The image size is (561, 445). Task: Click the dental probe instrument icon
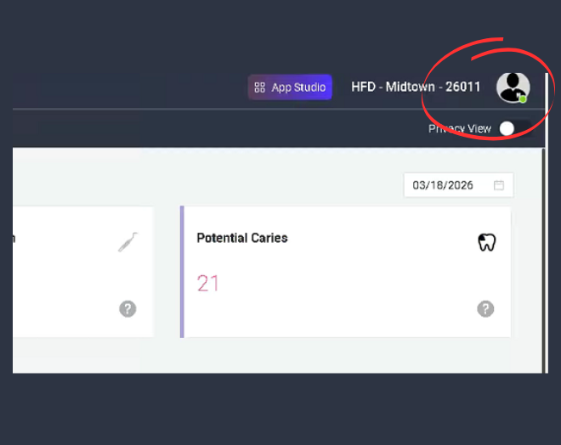[x=127, y=243]
